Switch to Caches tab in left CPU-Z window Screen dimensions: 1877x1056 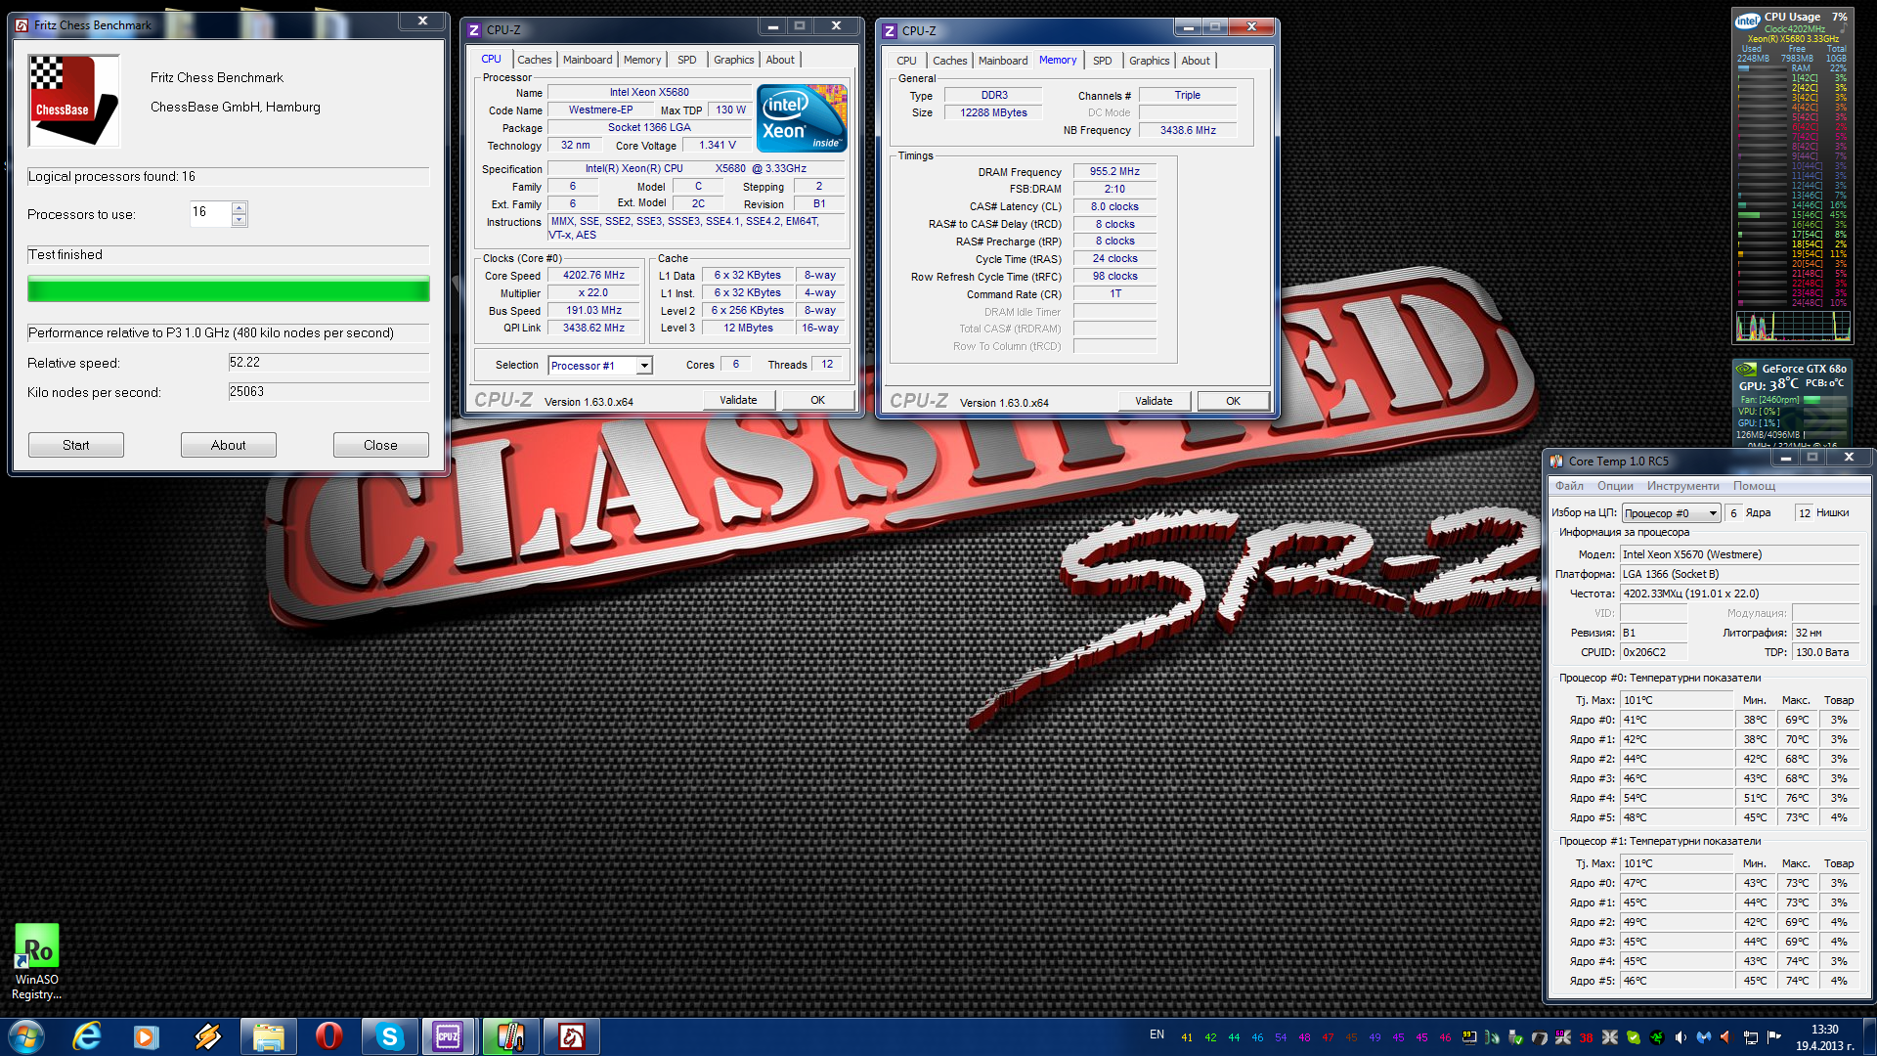[x=534, y=60]
